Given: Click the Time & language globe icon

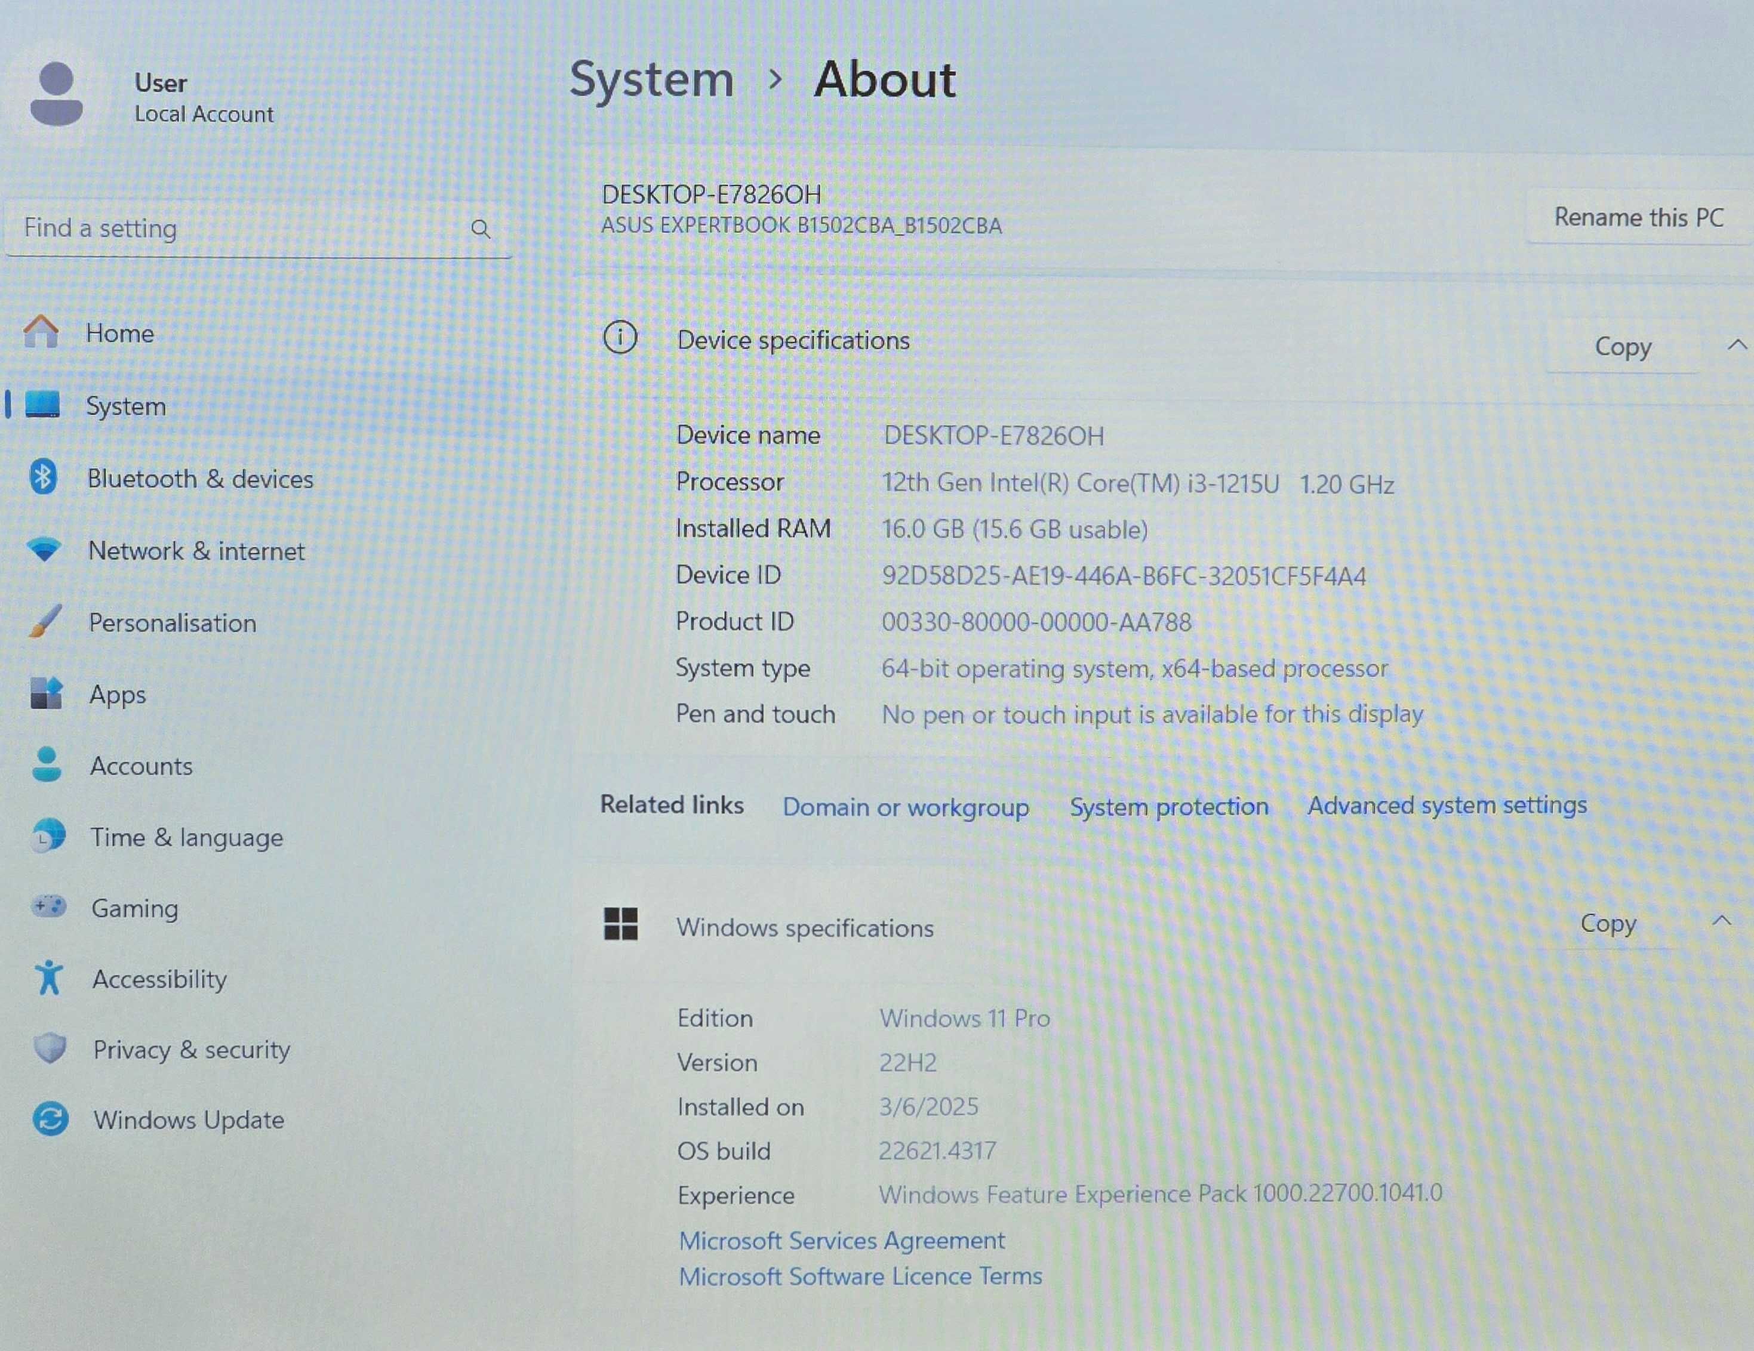Looking at the screenshot, I should pyautogui.click(x=48, y=835).
